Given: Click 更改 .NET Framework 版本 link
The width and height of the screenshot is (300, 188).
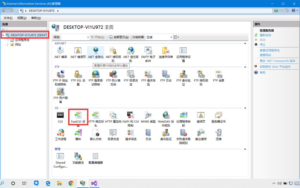Looking at the screenshot, I should point(277,61).
